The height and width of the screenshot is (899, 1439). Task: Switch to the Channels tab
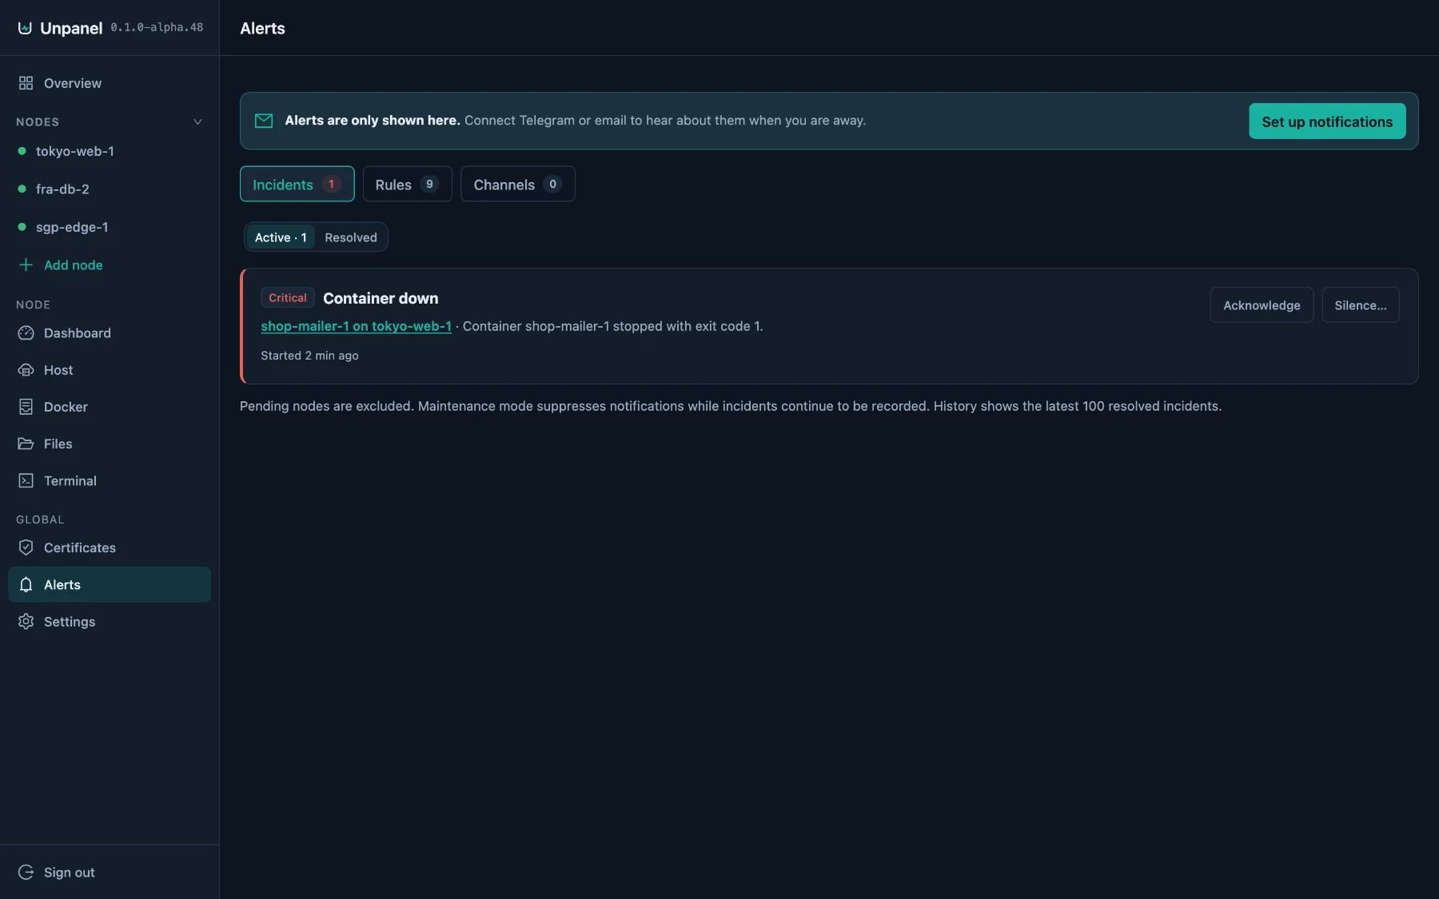[x=517, y=184]
